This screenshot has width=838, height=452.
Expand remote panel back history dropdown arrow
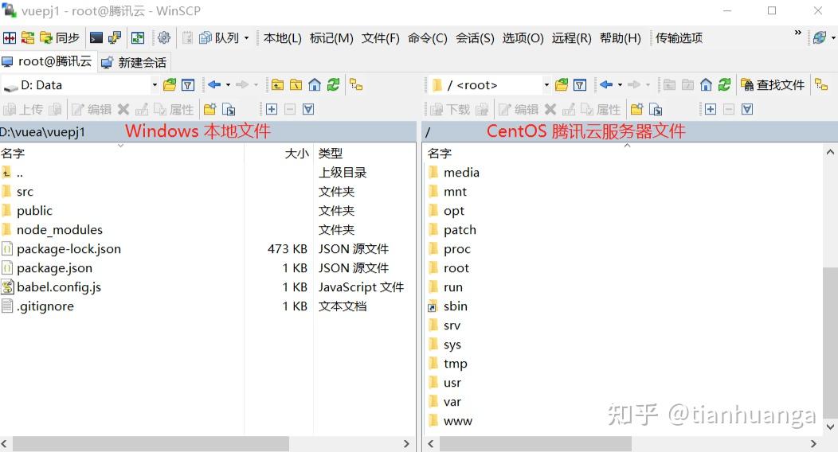(620, 85)
